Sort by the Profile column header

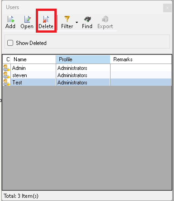(x=83, y=59)
